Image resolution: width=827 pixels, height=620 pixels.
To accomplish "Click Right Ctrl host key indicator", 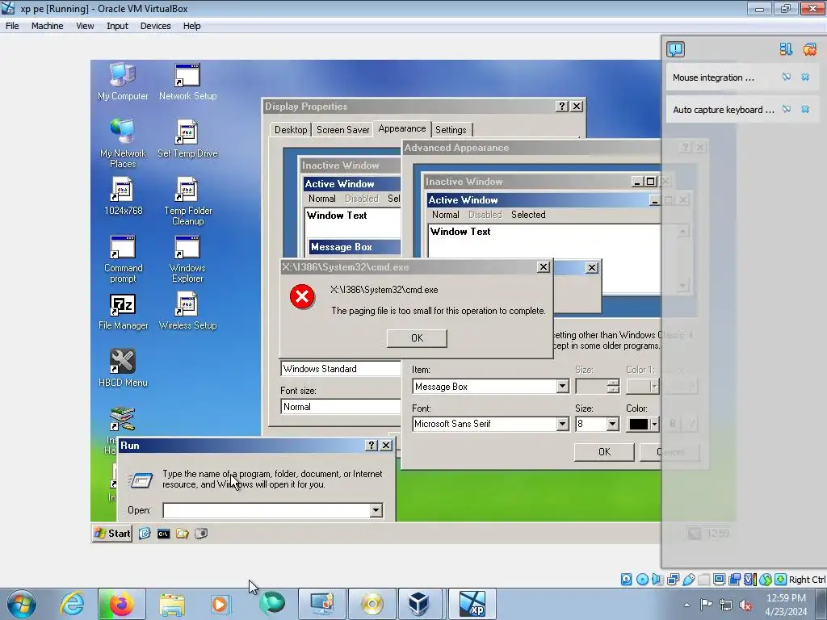I will pos(807,580).
